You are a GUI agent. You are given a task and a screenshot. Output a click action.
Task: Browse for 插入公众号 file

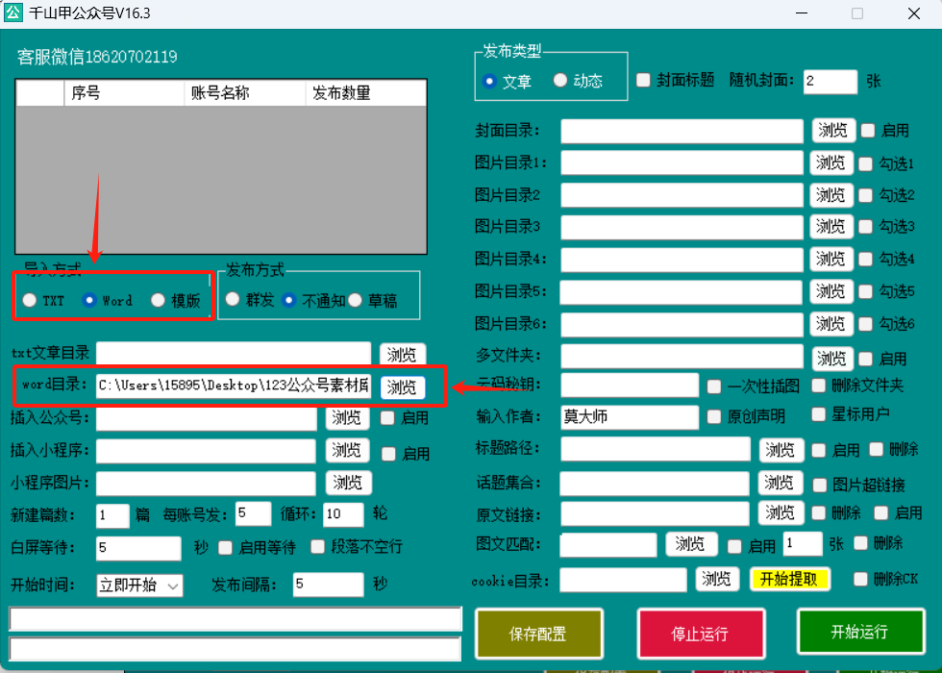(x=347, y=417)
